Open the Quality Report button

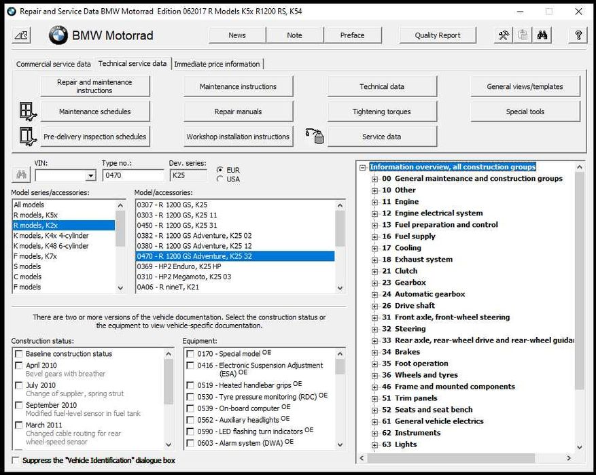pyautogui.click(x=438, y=35)
